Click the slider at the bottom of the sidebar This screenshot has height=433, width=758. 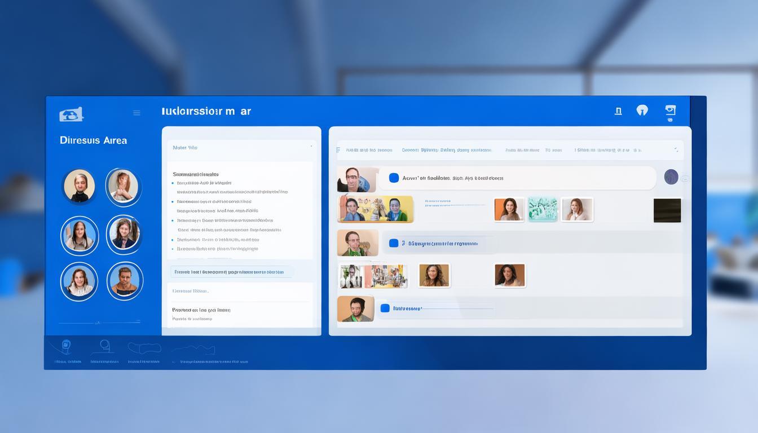pyautogui.click(x=99, y=322)
